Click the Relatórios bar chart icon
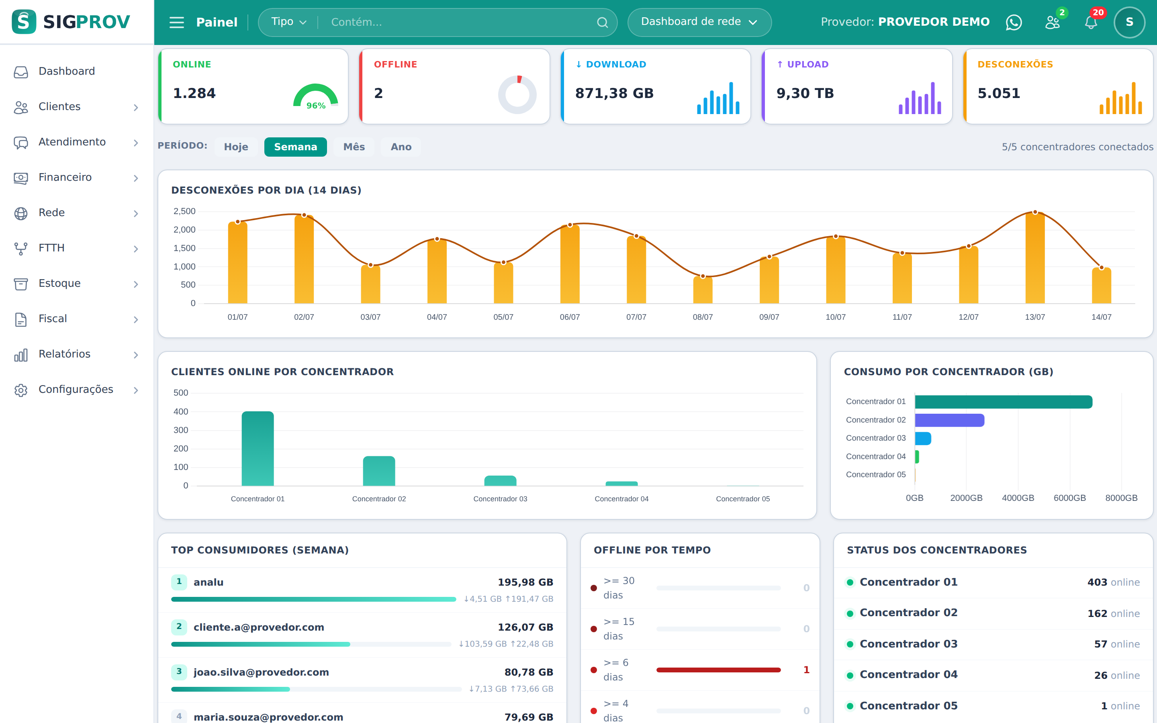Screen dimensions: 1157x723 click(21, 355)
